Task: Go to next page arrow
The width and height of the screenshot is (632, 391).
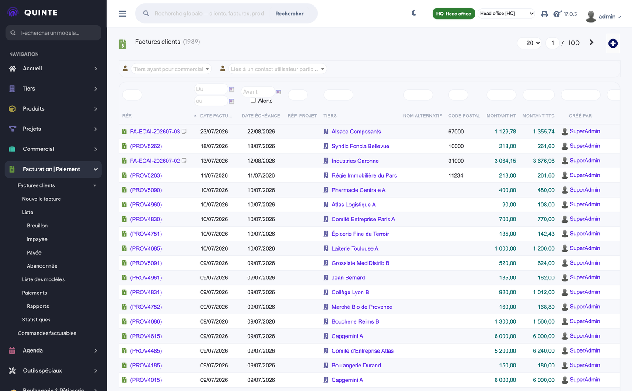Action: point(591,42)
